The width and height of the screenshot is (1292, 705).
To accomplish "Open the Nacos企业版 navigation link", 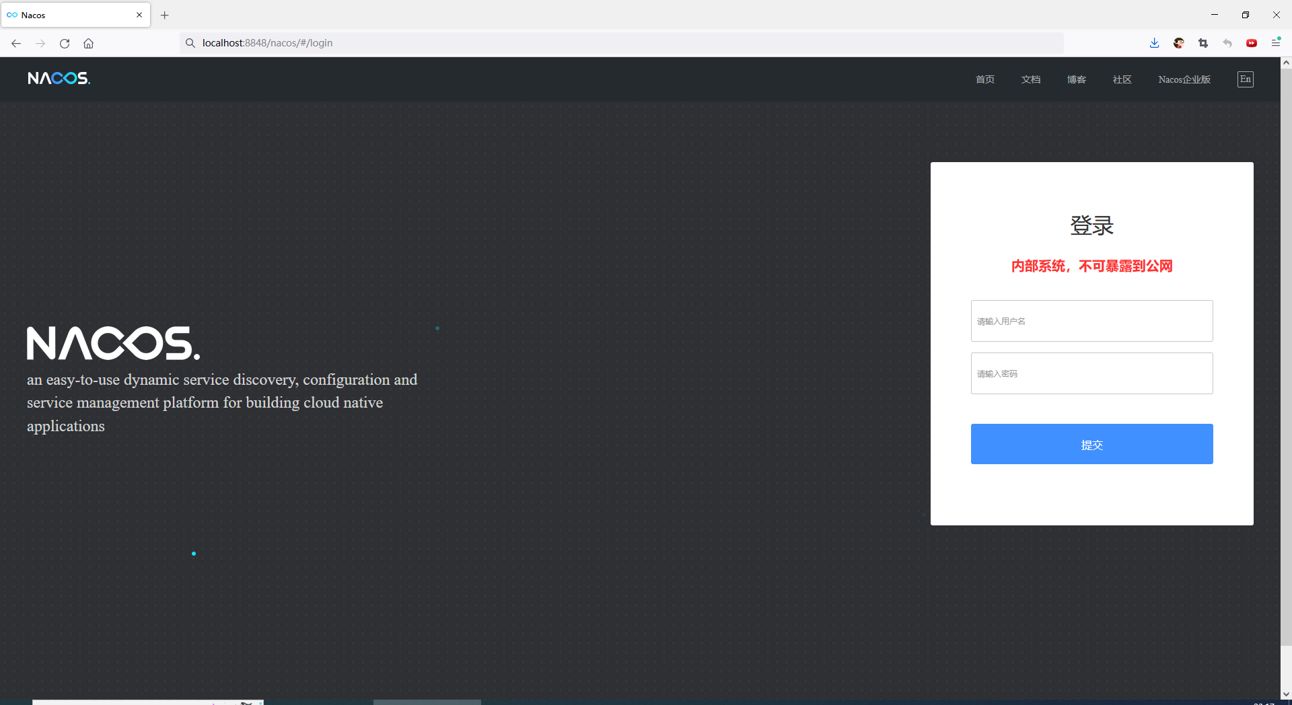I will point(1184,79).
